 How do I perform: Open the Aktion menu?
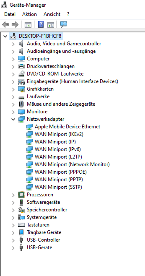pos(29,14)
